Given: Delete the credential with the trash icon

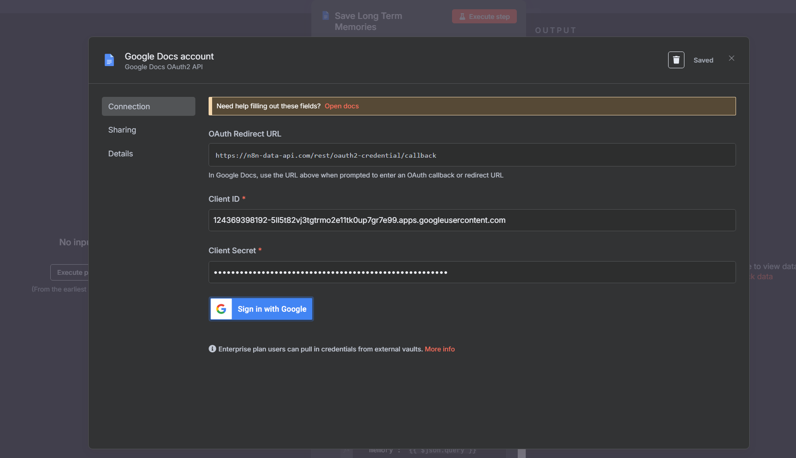Looking at the screenshot, I should coord(676,60).
